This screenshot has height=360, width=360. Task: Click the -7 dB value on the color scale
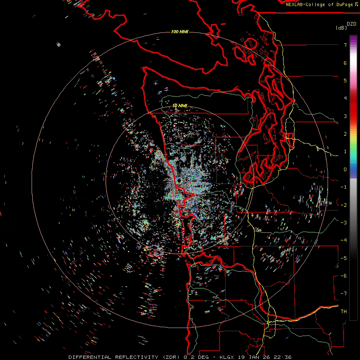[x=344, y=294]
